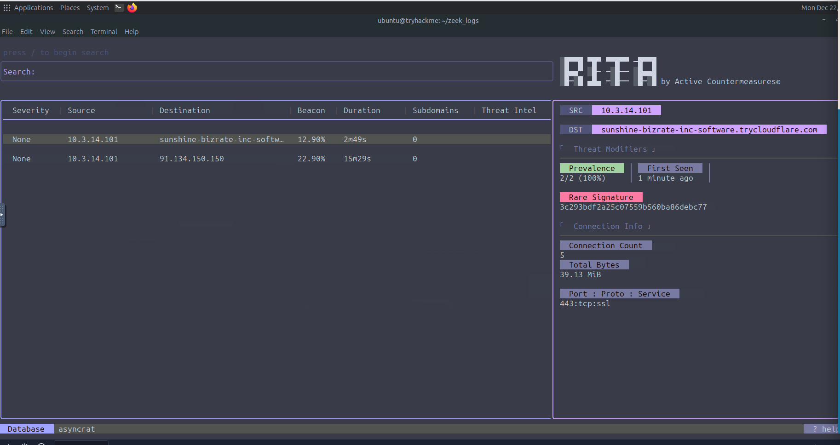Screen dimensions: 840x445
Task: Click the Severity column header
Action: point(30,110)
